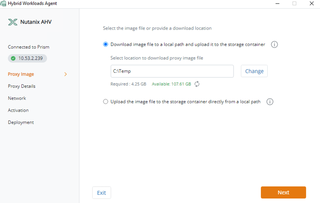Click the orange Next button

click(x=283, y=192)
